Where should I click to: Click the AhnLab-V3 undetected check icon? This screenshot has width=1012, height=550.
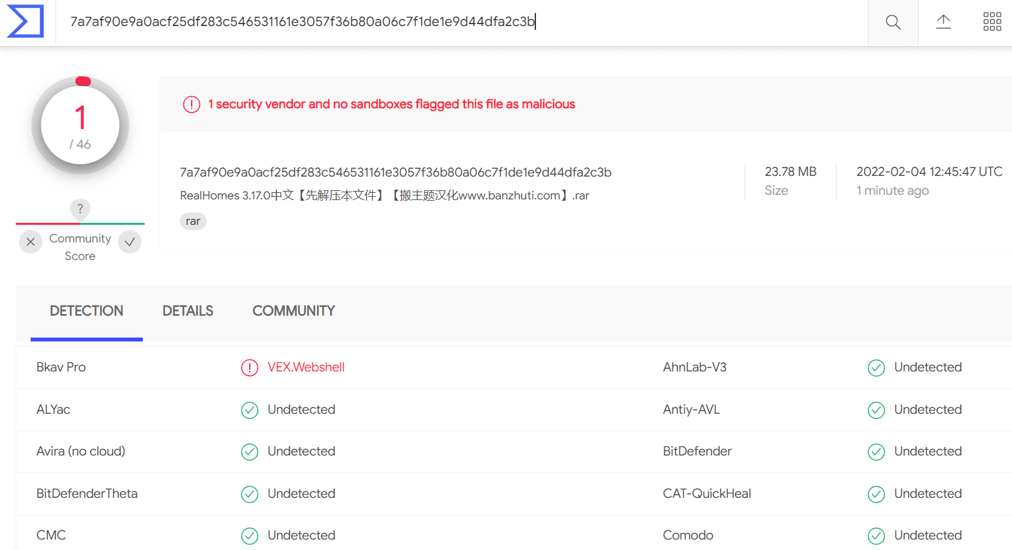pyautogui.click(x=876, y=368)
